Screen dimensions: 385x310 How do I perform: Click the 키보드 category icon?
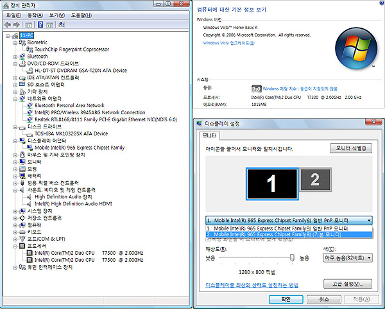[22, 232]
